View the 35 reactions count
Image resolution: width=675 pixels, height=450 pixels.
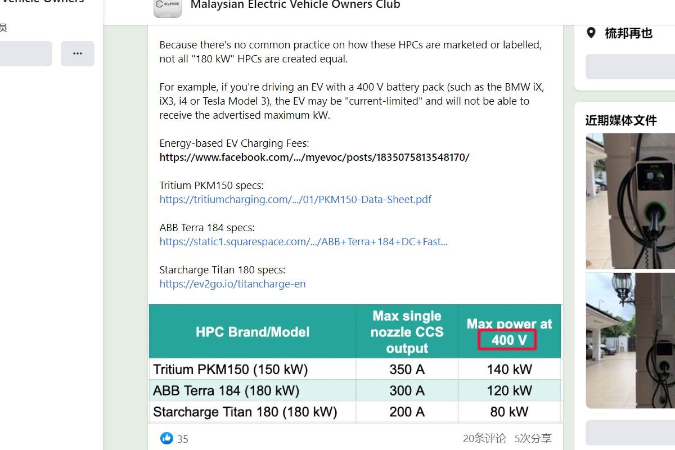coord(183,439)
